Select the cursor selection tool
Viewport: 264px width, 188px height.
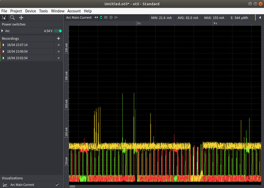coord(4,18)
